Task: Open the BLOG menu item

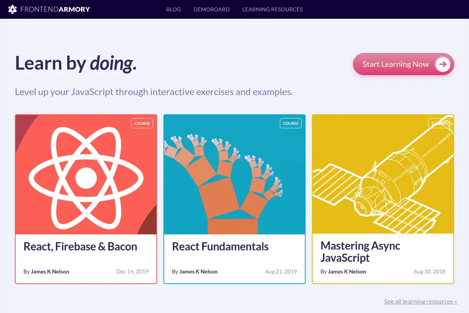Action: pyautogui.click(x=174, y=9)
